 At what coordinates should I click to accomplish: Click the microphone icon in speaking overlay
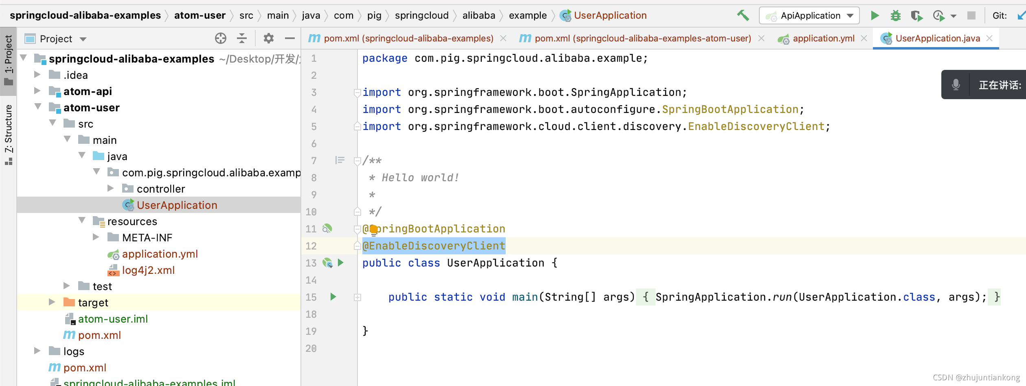pyautogui.click(x=956, y=85)
